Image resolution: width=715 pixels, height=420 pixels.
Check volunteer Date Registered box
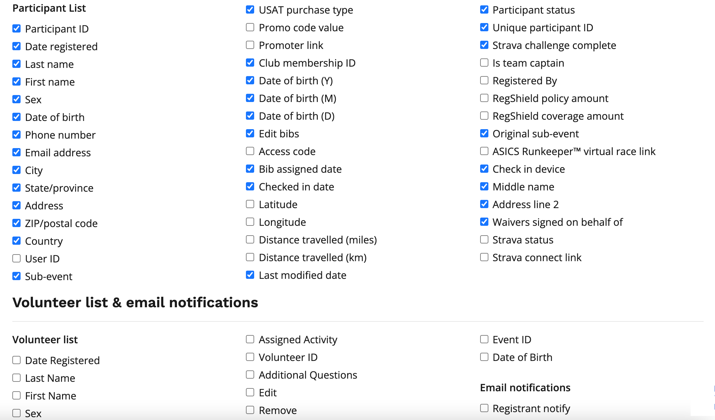16,360
